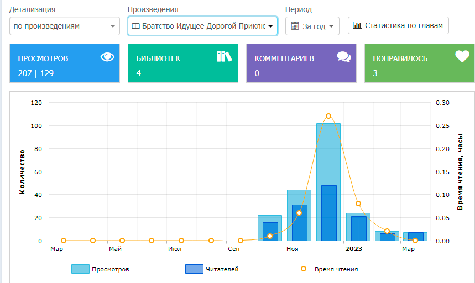
Task: Click the calendar icon in period button
Action: click(x=295, y=26)
